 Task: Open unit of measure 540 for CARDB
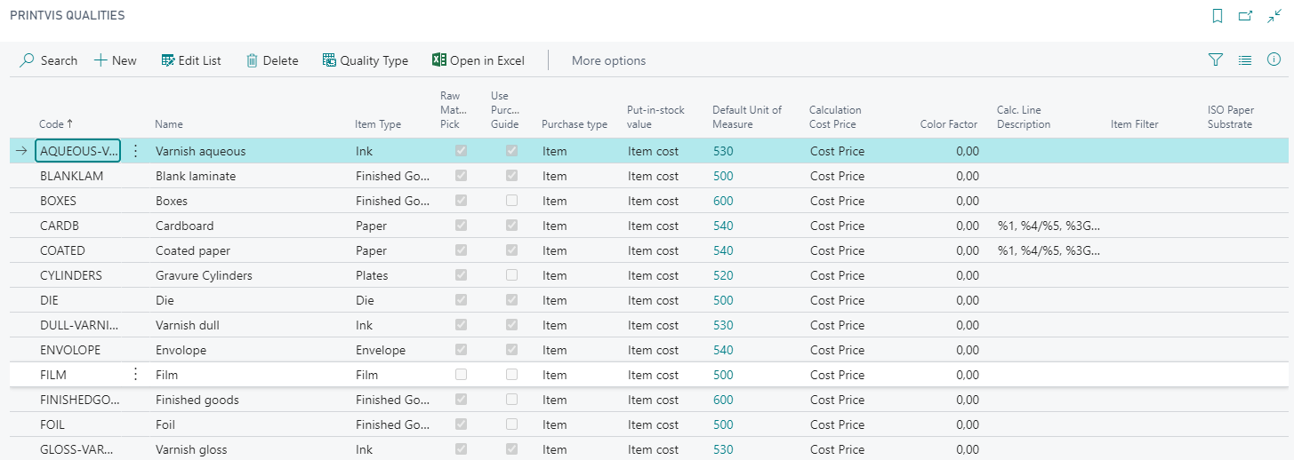[723, 226]
